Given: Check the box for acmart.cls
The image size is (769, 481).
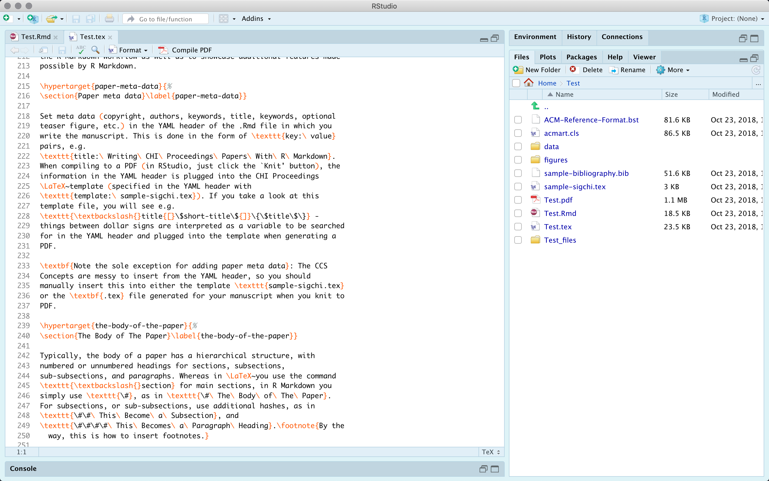Looking at the screenshot, I should (518, 133).
